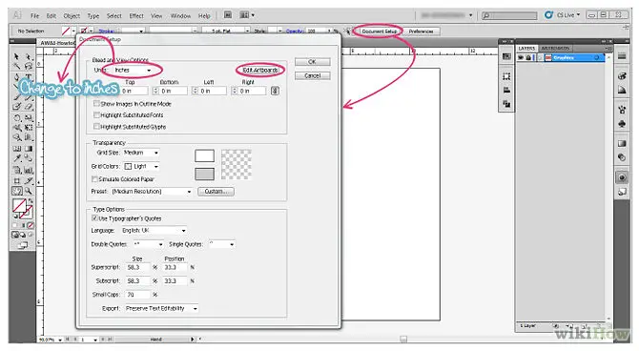Switch to the Artboards panel tab
Screen dimensions: 639x351
click(555, 48)
